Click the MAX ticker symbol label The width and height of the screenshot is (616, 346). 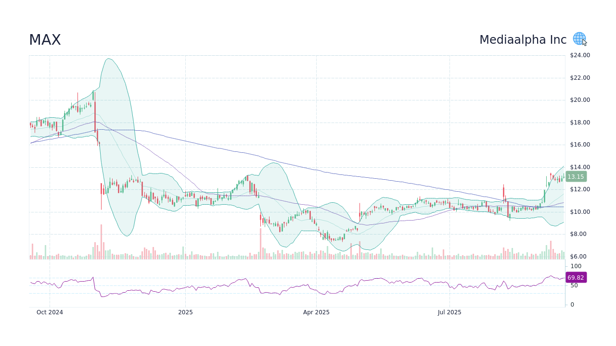coord(45,40)
